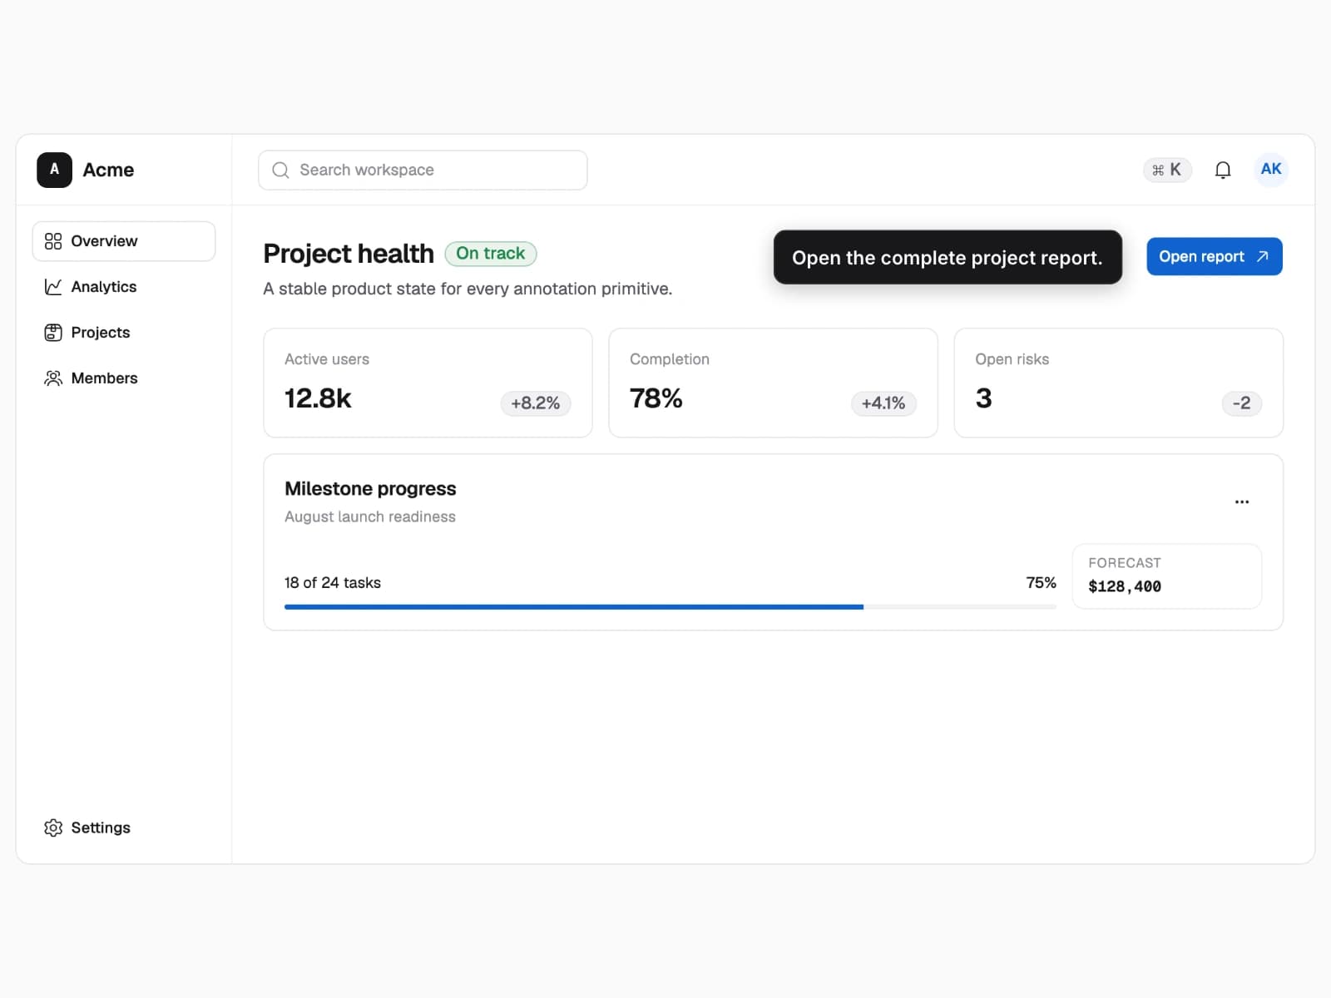Click August launch readiness subtitle
Image resolution: width=1331 pixels, height=998 pixels.
coord(370,516)
